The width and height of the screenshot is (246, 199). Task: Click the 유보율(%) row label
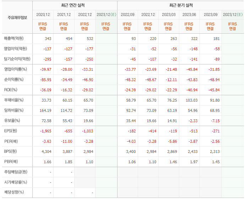point(12,121)
